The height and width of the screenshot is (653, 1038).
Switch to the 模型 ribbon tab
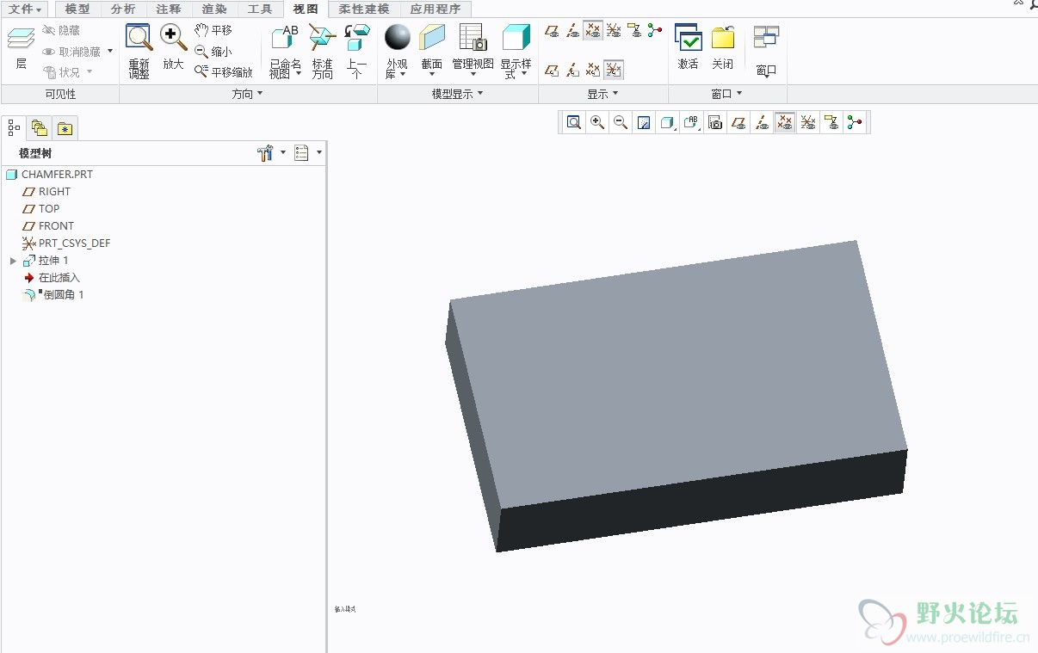click(77, 9)
